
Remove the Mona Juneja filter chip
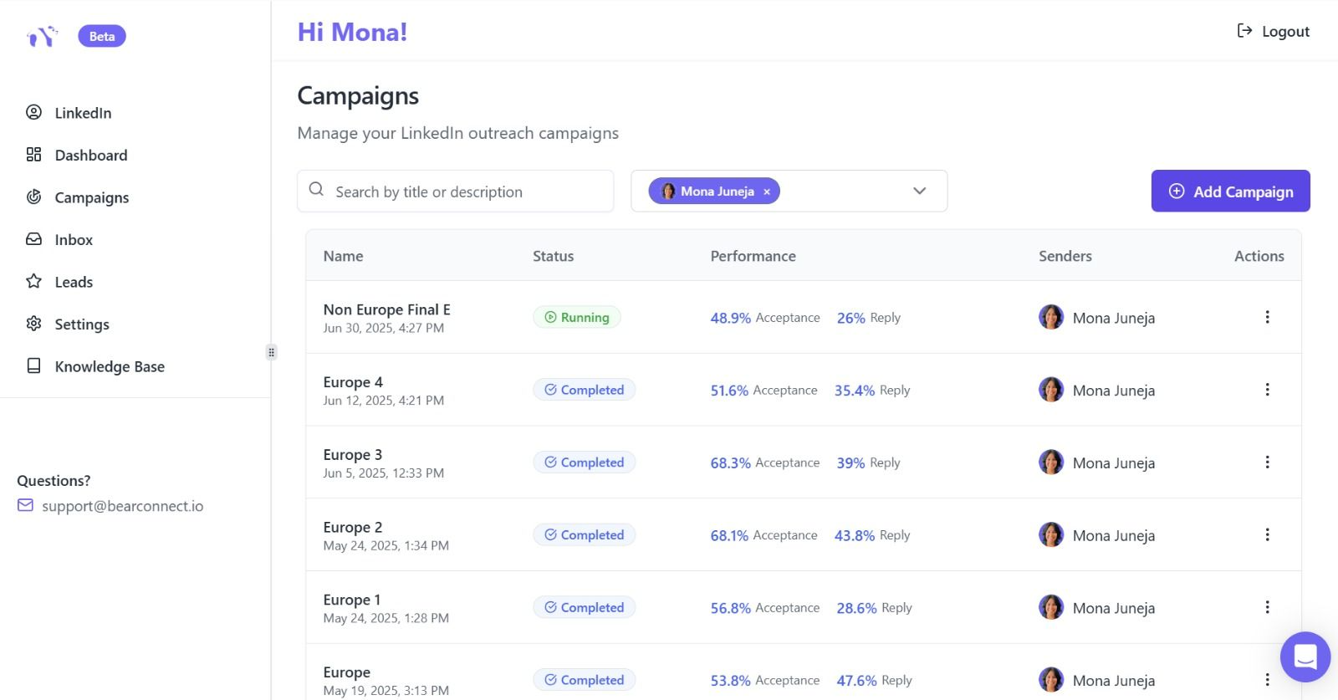[767, 192]
